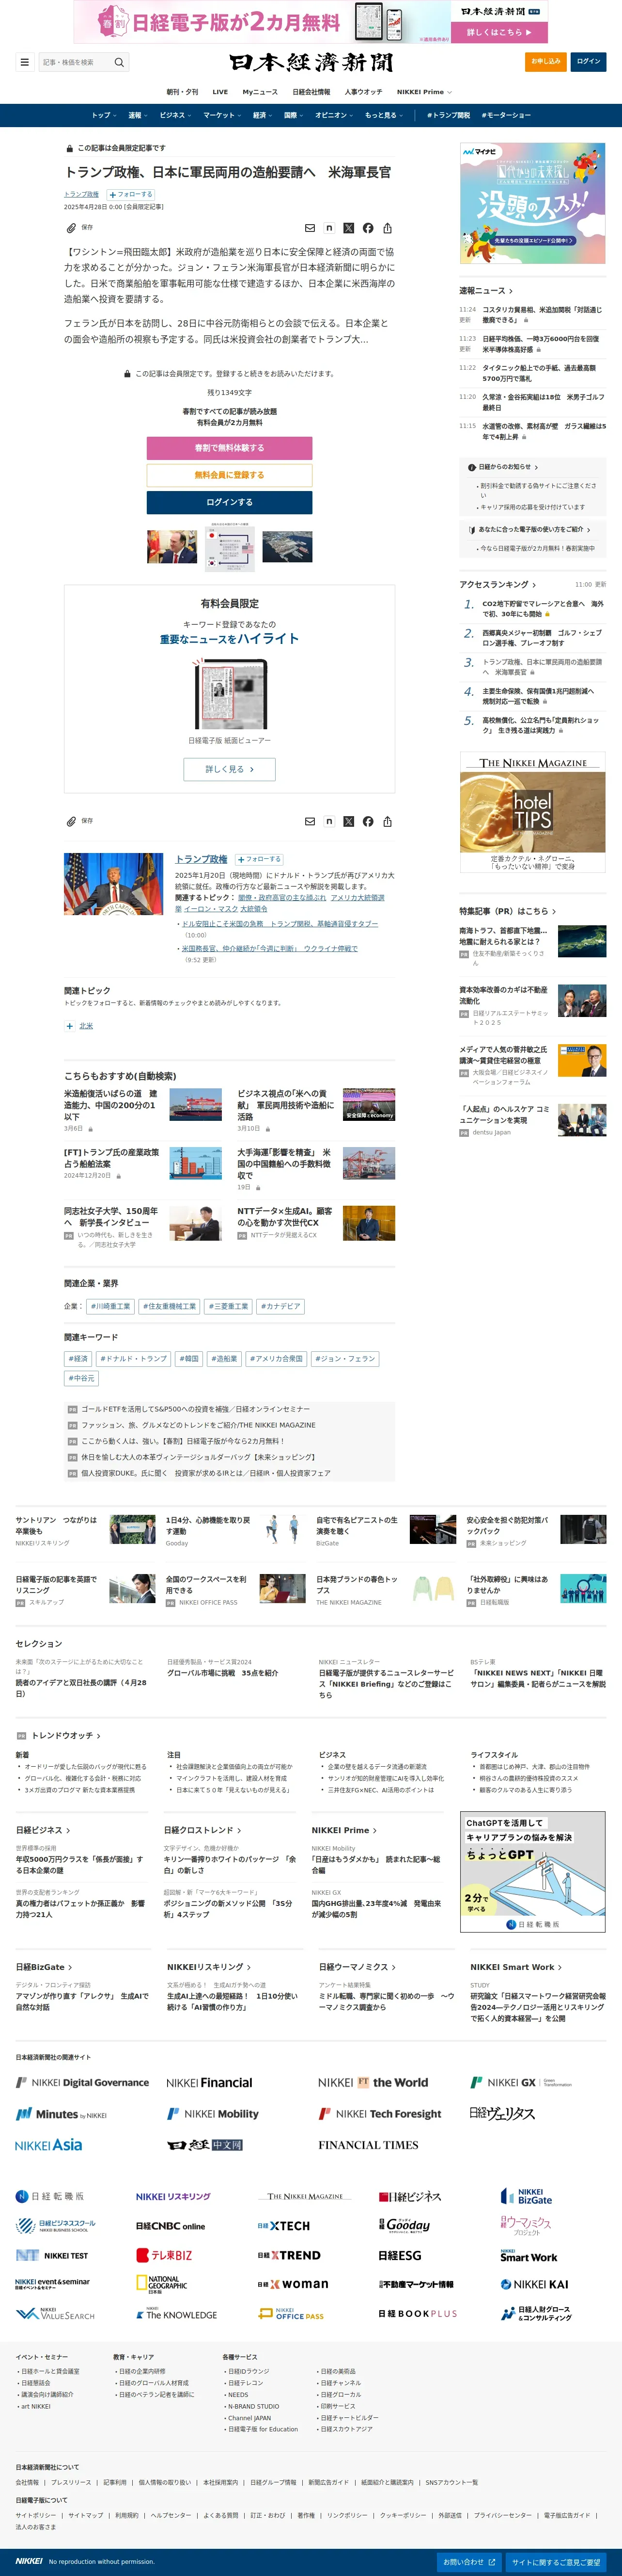The image size is (622, 2576).
Task: Expand the NIKKEI Prime dropdown
Action: (x=424, y=92)
